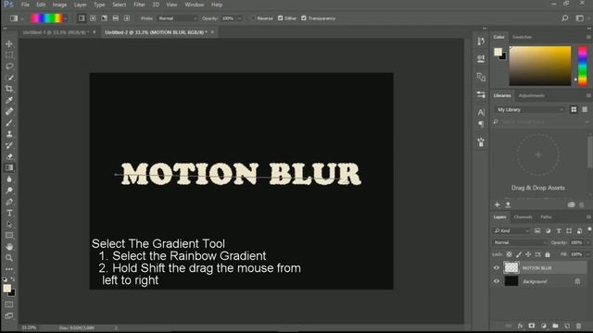Click the library search field
The height and width of the screenshot is (333, 593).
[x=541, y=122]
